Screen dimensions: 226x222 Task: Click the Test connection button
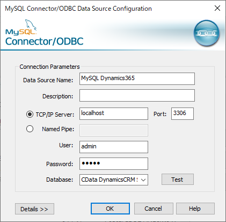coord(178,180)
